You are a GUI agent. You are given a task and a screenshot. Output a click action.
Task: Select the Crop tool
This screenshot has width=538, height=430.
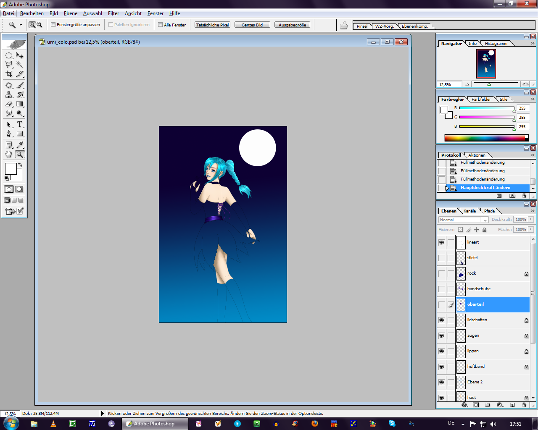9,74
